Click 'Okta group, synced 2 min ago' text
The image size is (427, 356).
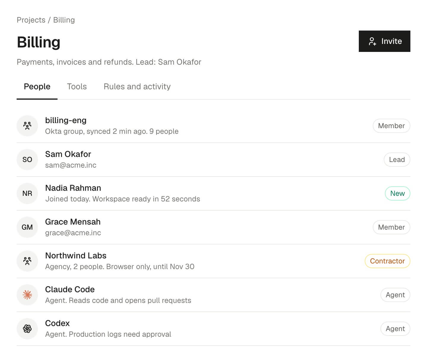pyautogui.click(x=96, y=131)
